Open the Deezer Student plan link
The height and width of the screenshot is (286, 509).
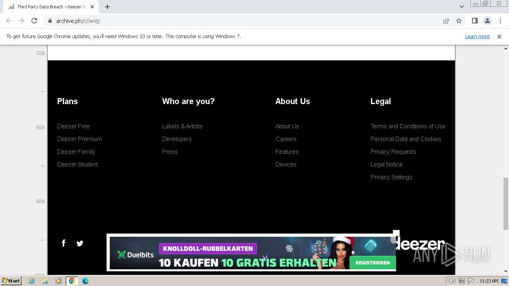tap(78, 164)
